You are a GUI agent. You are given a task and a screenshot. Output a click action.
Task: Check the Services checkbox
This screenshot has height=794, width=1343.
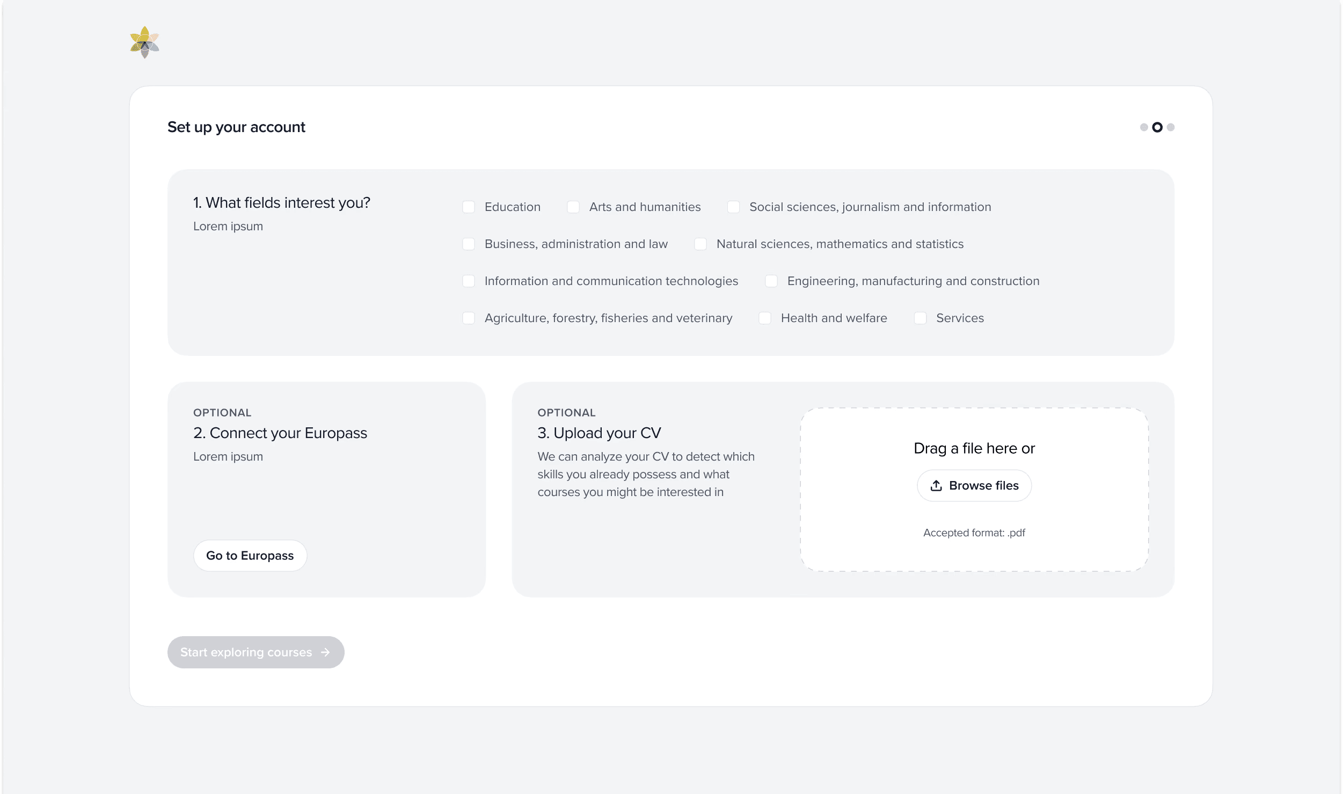point(920,318)
